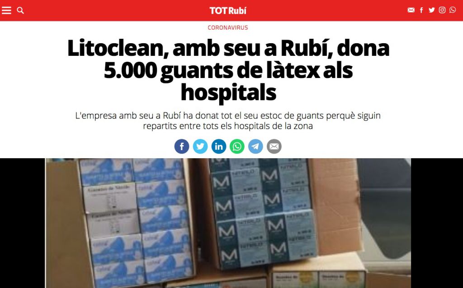The width and height of the screenshot is (463, 288).
Task: Open the header WhatsApp contact icon
Action: click(x=452, y=10)
